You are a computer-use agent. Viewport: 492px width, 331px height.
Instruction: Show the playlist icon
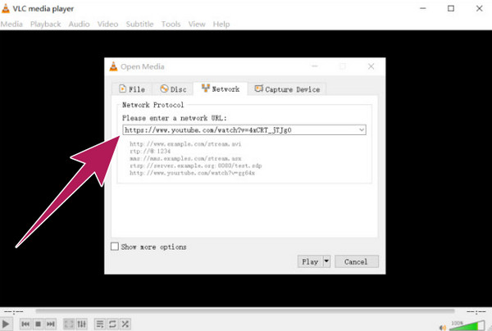tap(100, 324)
